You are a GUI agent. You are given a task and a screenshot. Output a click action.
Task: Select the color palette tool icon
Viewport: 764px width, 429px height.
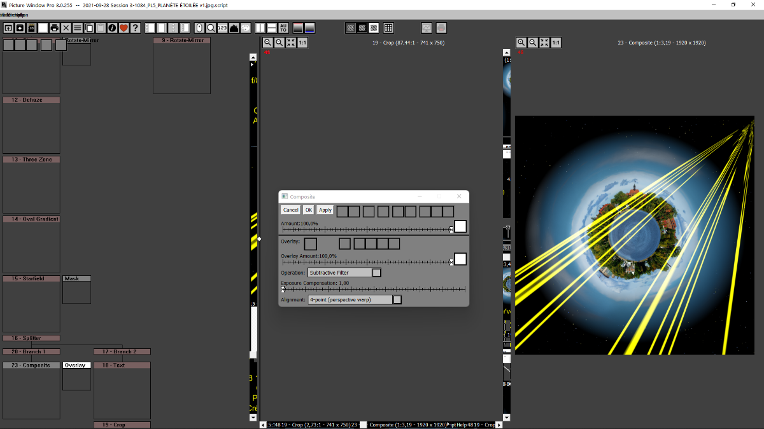tap(245, 28)
